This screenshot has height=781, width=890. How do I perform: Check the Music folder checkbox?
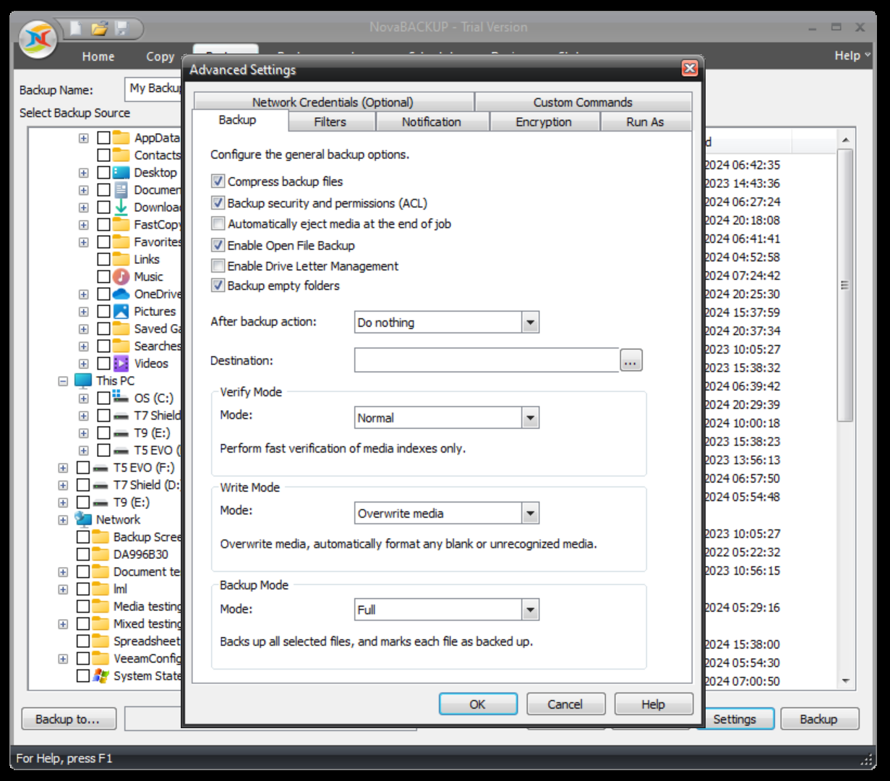pos(104,277)
